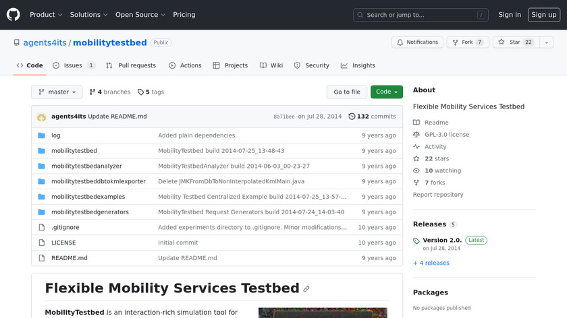Viewport: 567px width, 318px height.
Task: Click the Notifications bell button
Action: (416, 42)
